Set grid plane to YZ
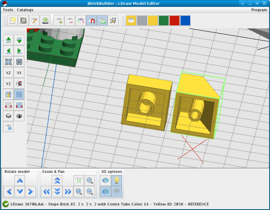The width and height of the screenshot is (270, 210). pyautogui.click(x=8, y=84)
